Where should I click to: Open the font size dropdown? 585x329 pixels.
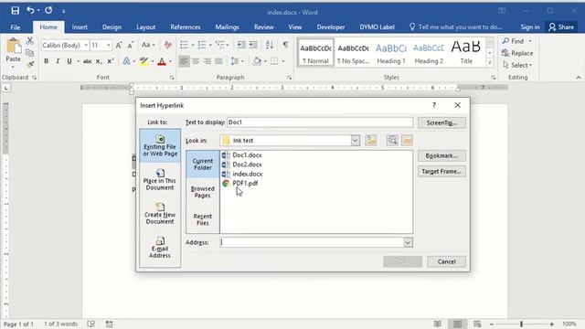(109, 45)
